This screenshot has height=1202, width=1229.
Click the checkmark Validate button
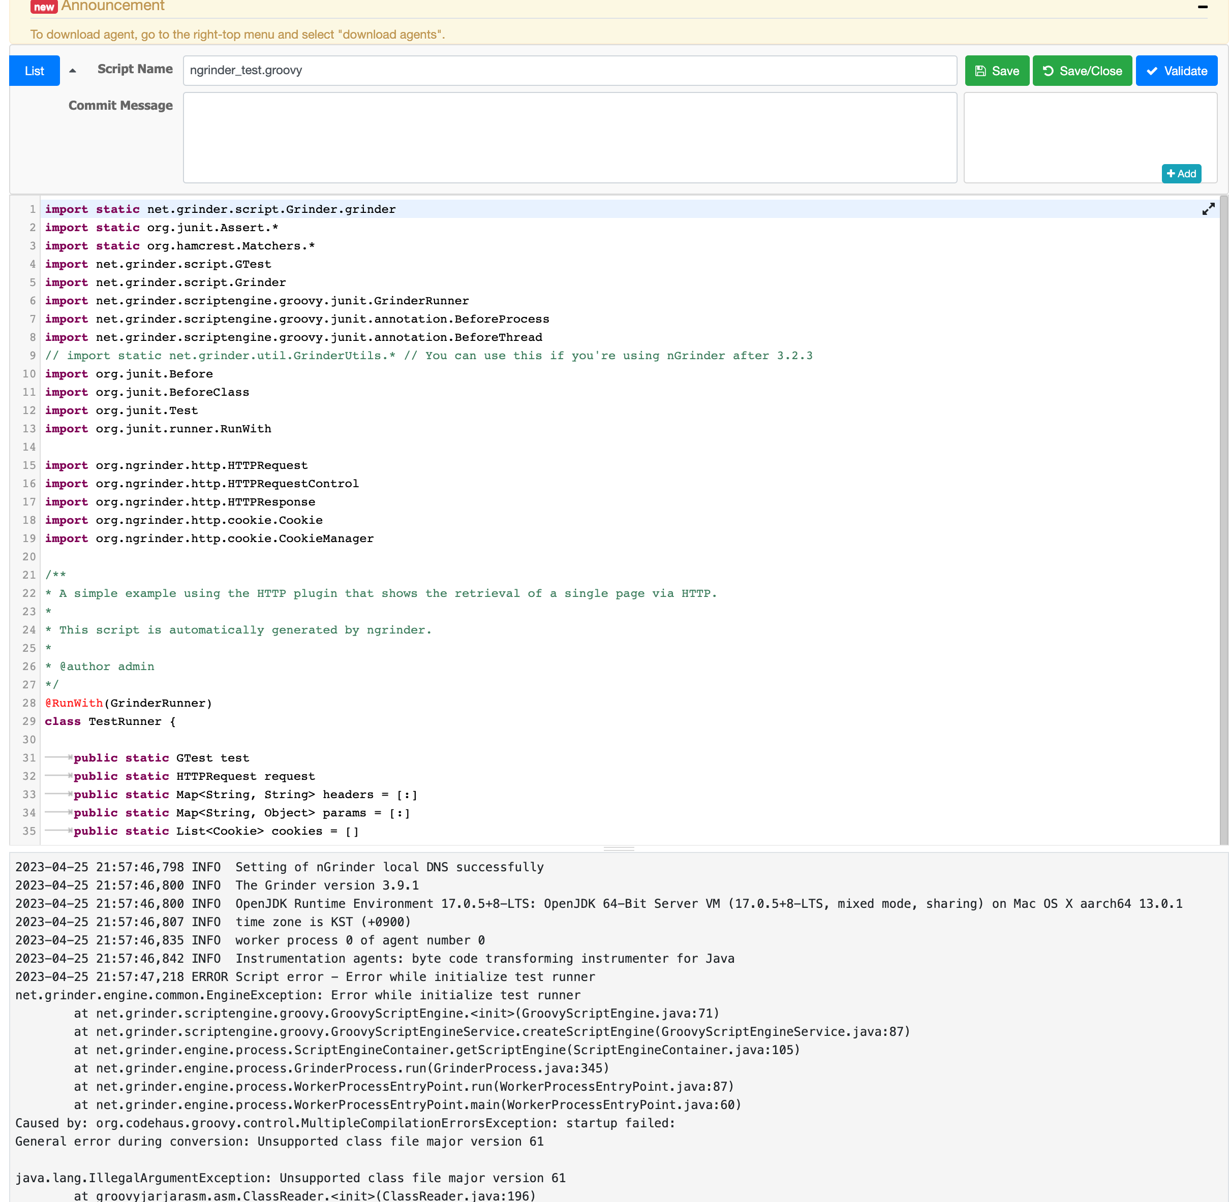tap(1176, 71)
